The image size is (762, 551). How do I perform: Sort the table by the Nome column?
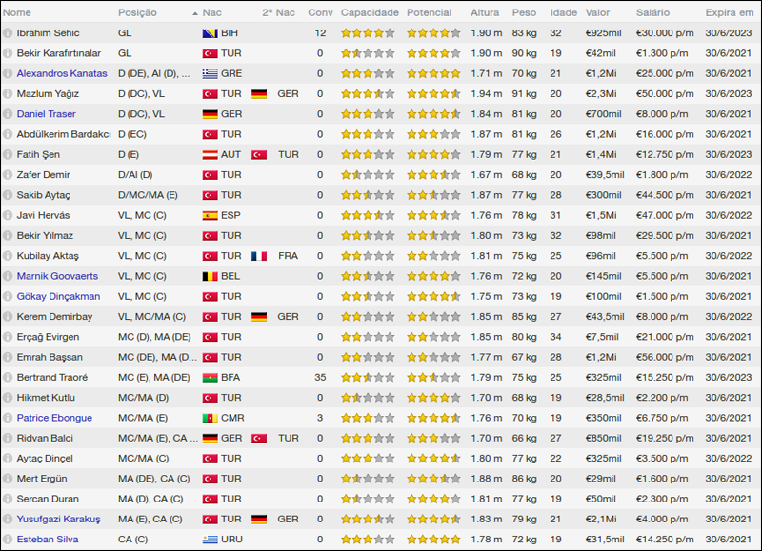[x=17, y=13]
